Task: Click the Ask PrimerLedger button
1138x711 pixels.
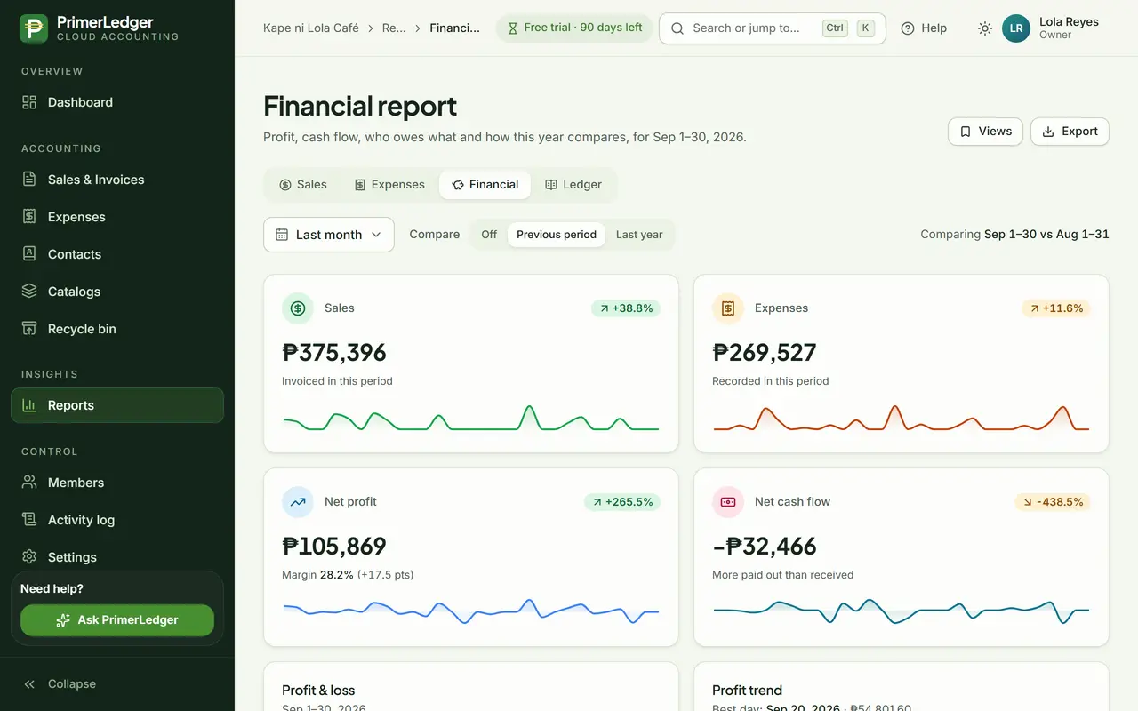Action: 117,619
